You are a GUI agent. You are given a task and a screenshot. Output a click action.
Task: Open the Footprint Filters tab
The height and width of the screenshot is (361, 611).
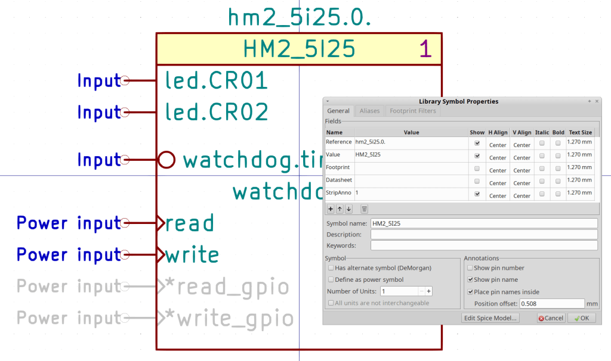412,111
